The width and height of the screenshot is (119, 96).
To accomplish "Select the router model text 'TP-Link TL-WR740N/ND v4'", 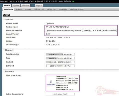I will tap(57, 27).
